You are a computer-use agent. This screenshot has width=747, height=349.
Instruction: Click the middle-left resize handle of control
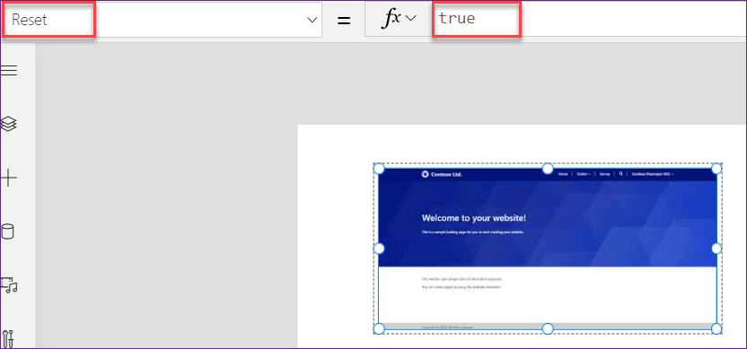(x=379, y=249)
